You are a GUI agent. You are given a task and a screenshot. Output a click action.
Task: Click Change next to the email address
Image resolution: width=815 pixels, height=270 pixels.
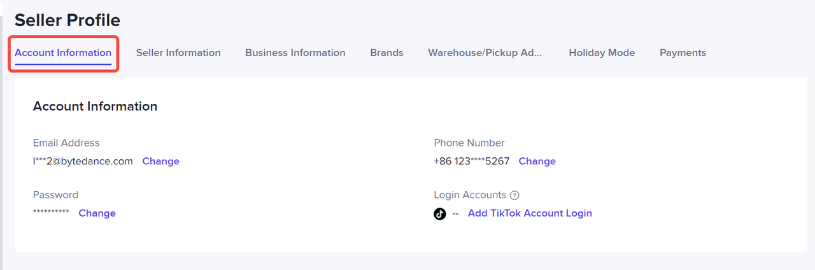tap(160, 161)
